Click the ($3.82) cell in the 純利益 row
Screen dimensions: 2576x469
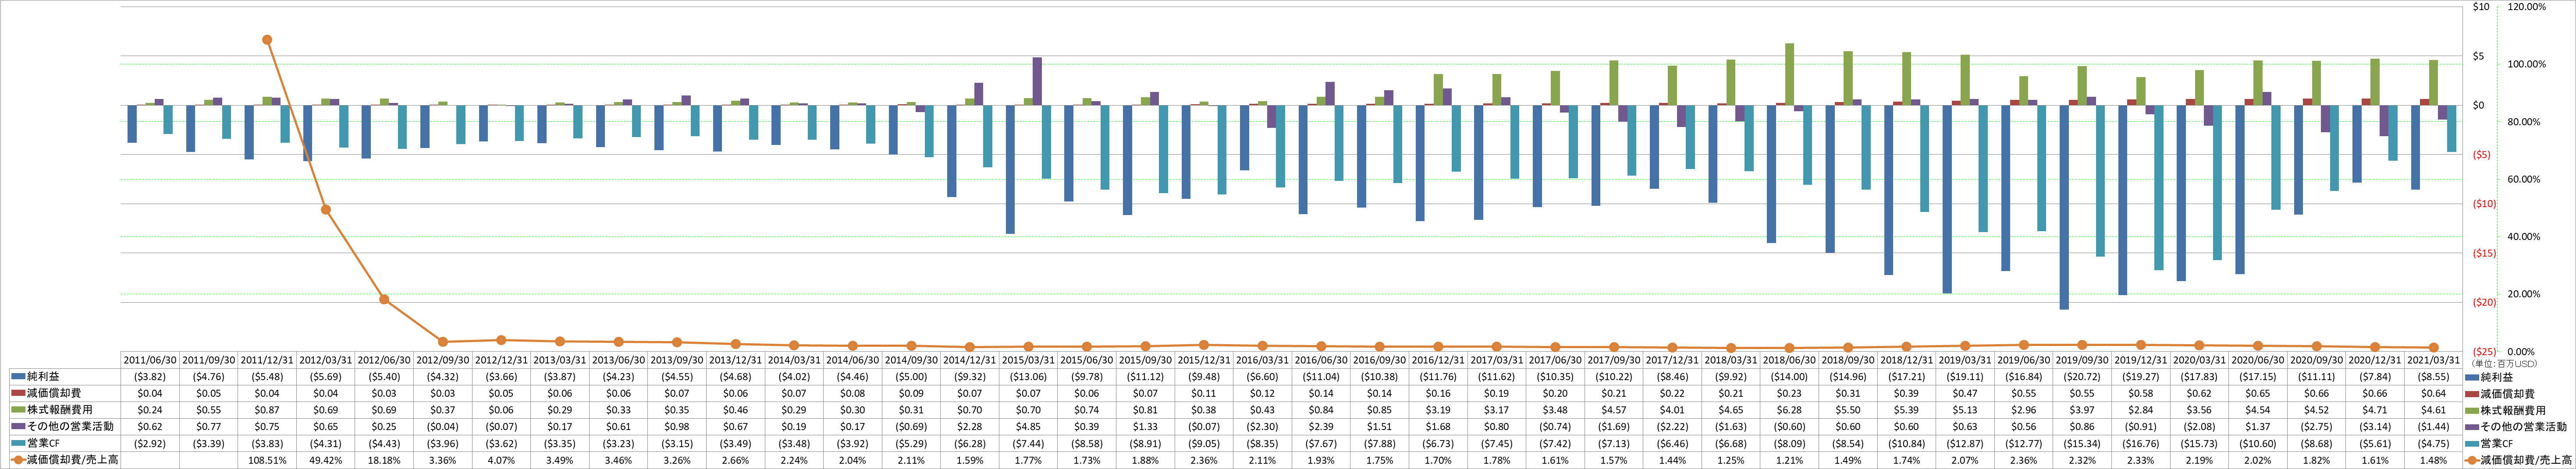(150, 377)
